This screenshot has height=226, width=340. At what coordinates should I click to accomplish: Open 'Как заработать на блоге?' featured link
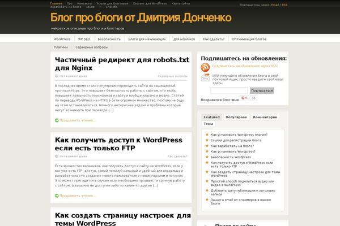point(232,146)
